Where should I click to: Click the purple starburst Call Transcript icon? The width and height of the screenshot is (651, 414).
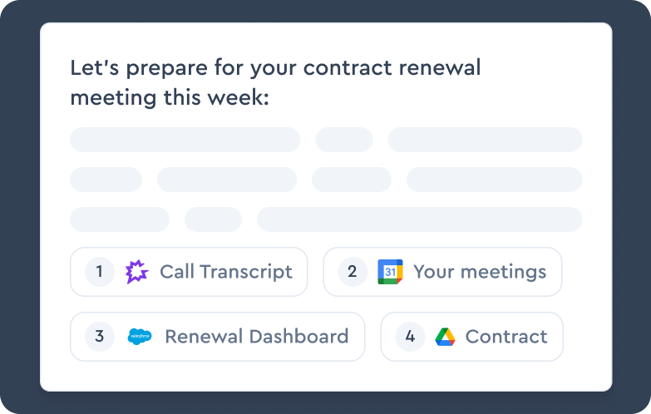click(136, 272)
